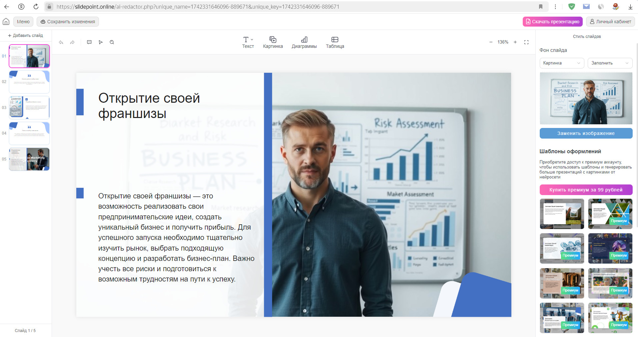Bookmark this page via address bar icon

click(541, 7)
